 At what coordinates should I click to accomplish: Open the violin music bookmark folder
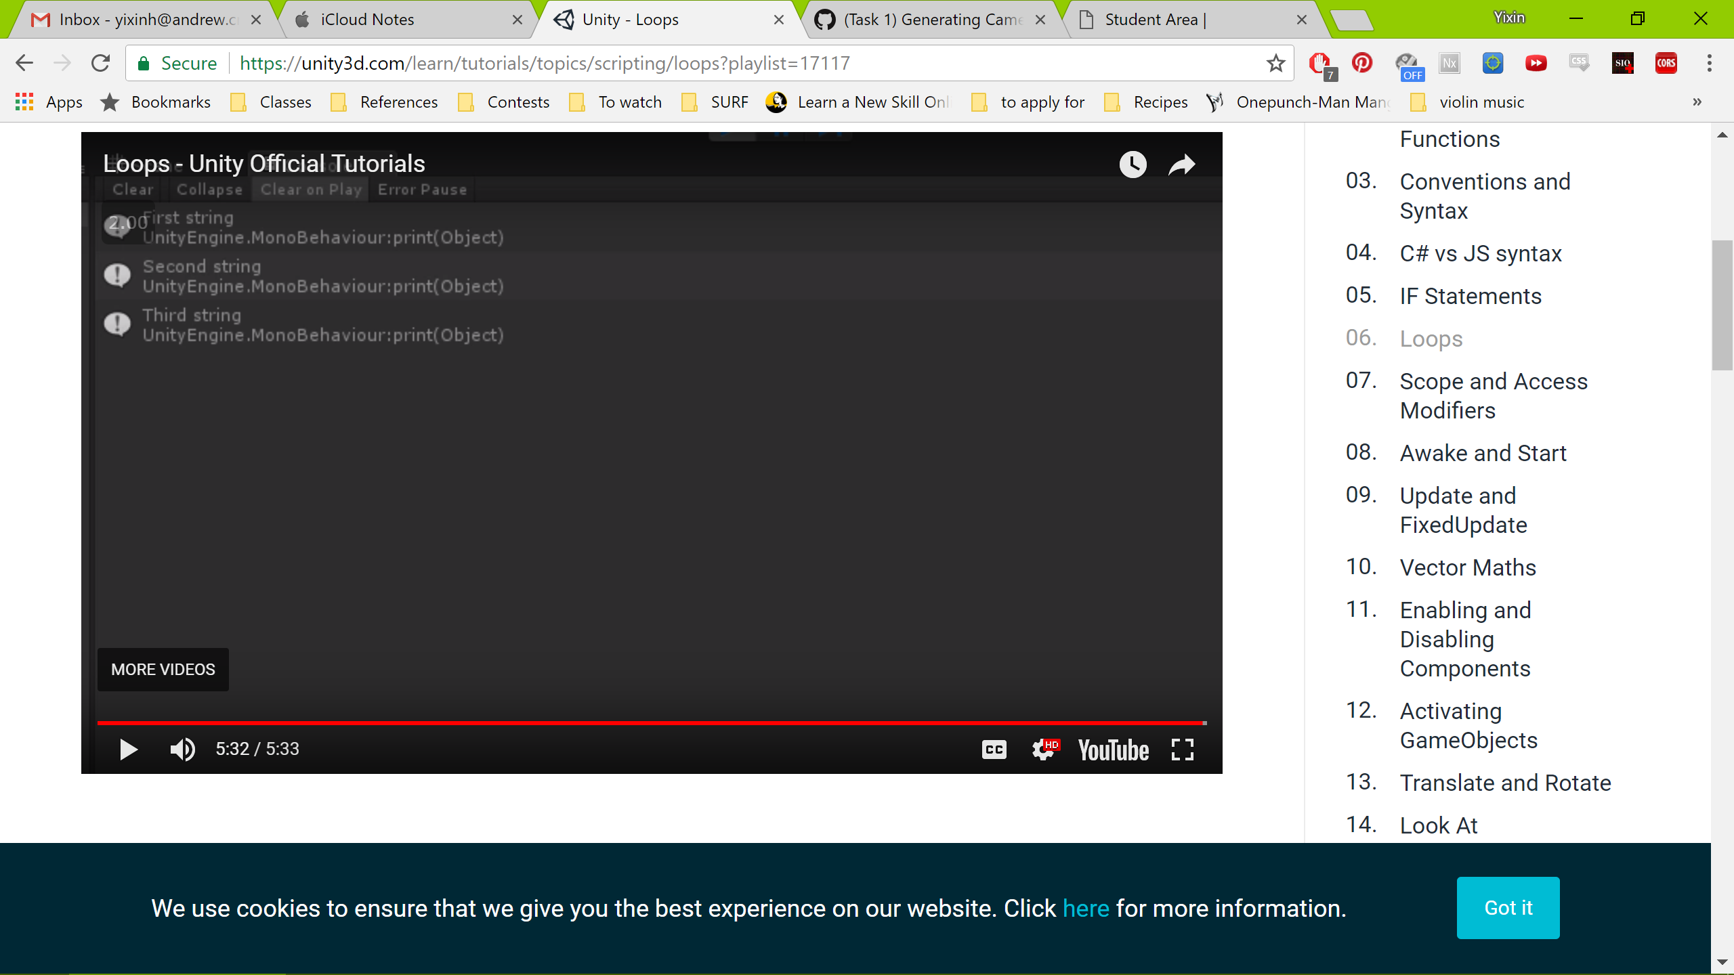click(x=1467, y=102)
